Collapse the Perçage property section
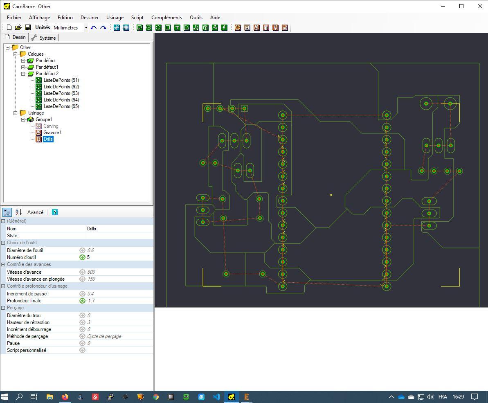 tap(3, 308)
